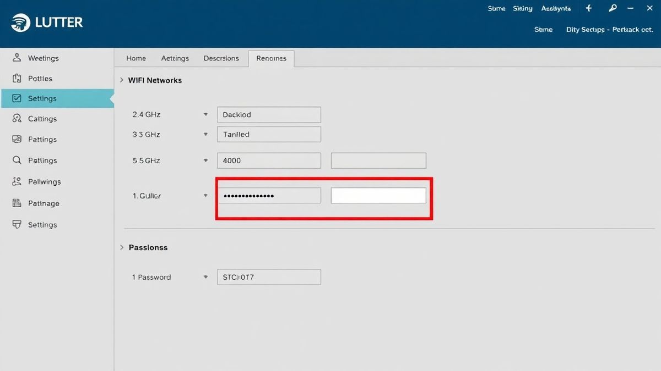
Task: Click the Patinage sidebar icon
Action: coord(17,203)
